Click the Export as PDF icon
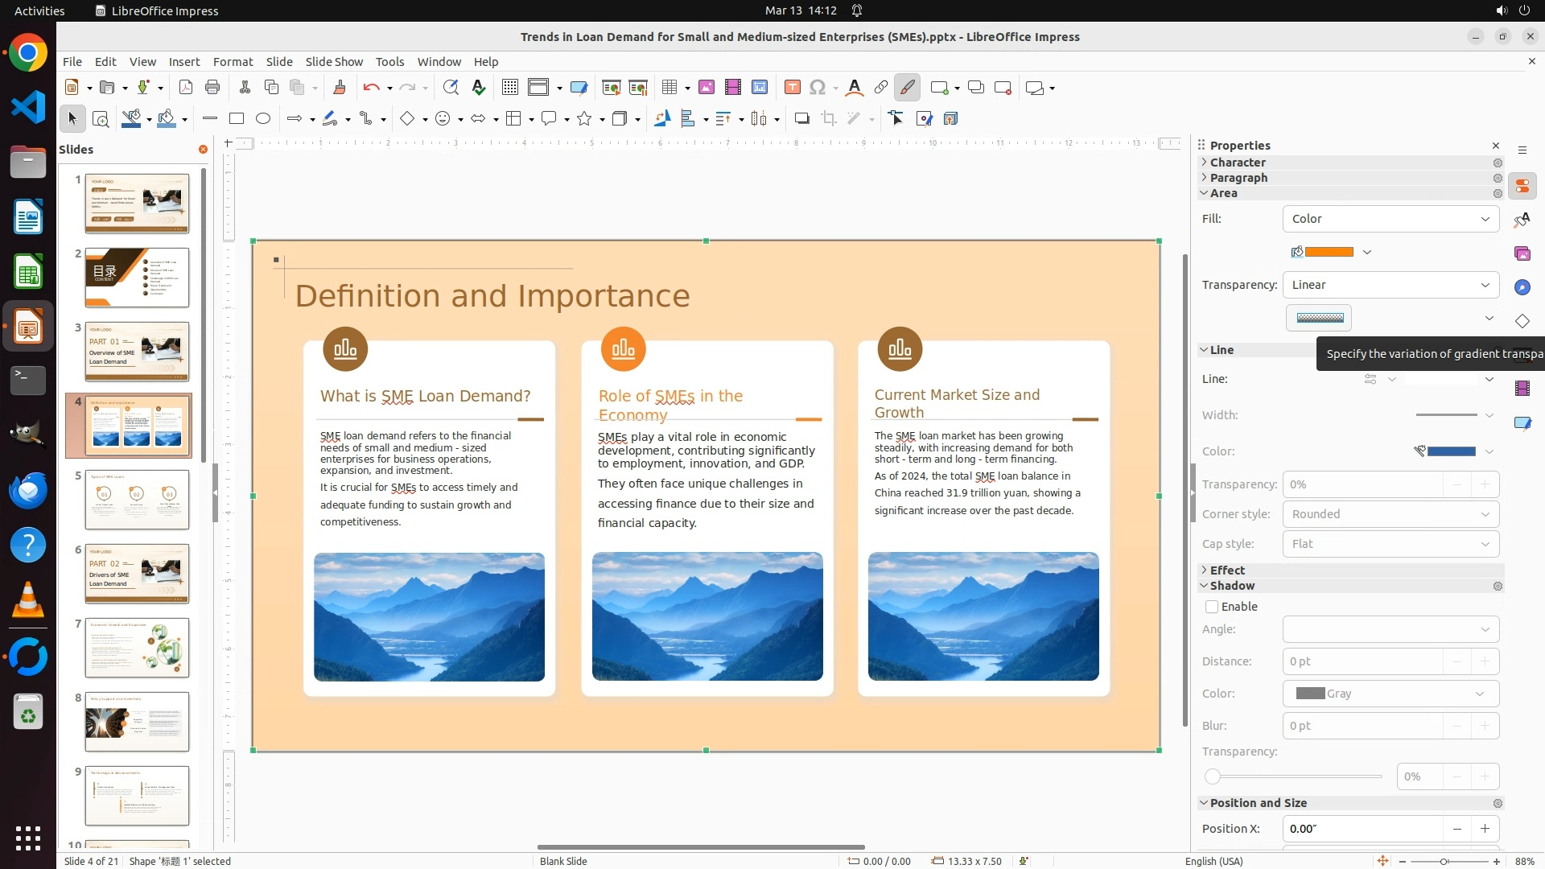Image resolution: width=1545 pixels, height=869 pixels. point(186,88)
